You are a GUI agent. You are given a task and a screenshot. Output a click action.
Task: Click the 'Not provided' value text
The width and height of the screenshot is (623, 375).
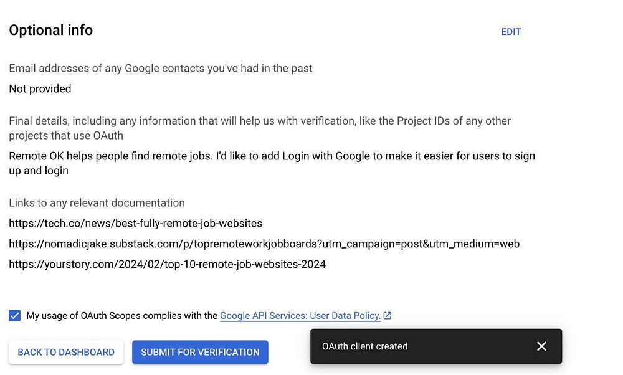coord(40,88)
